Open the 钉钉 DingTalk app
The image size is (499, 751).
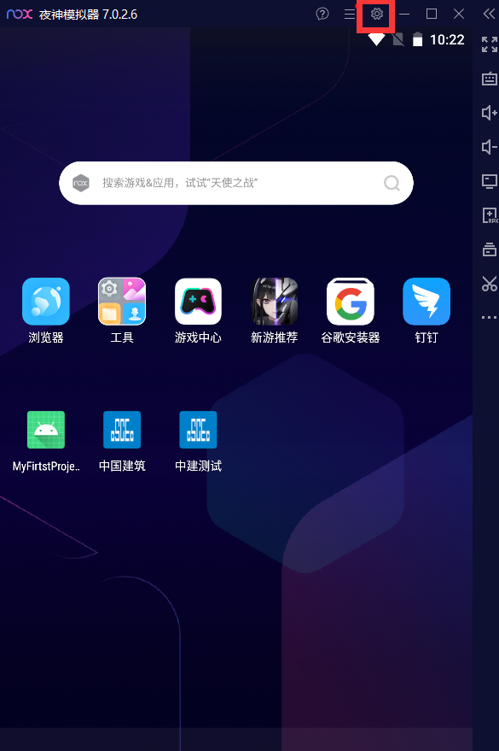click(426, 310)
